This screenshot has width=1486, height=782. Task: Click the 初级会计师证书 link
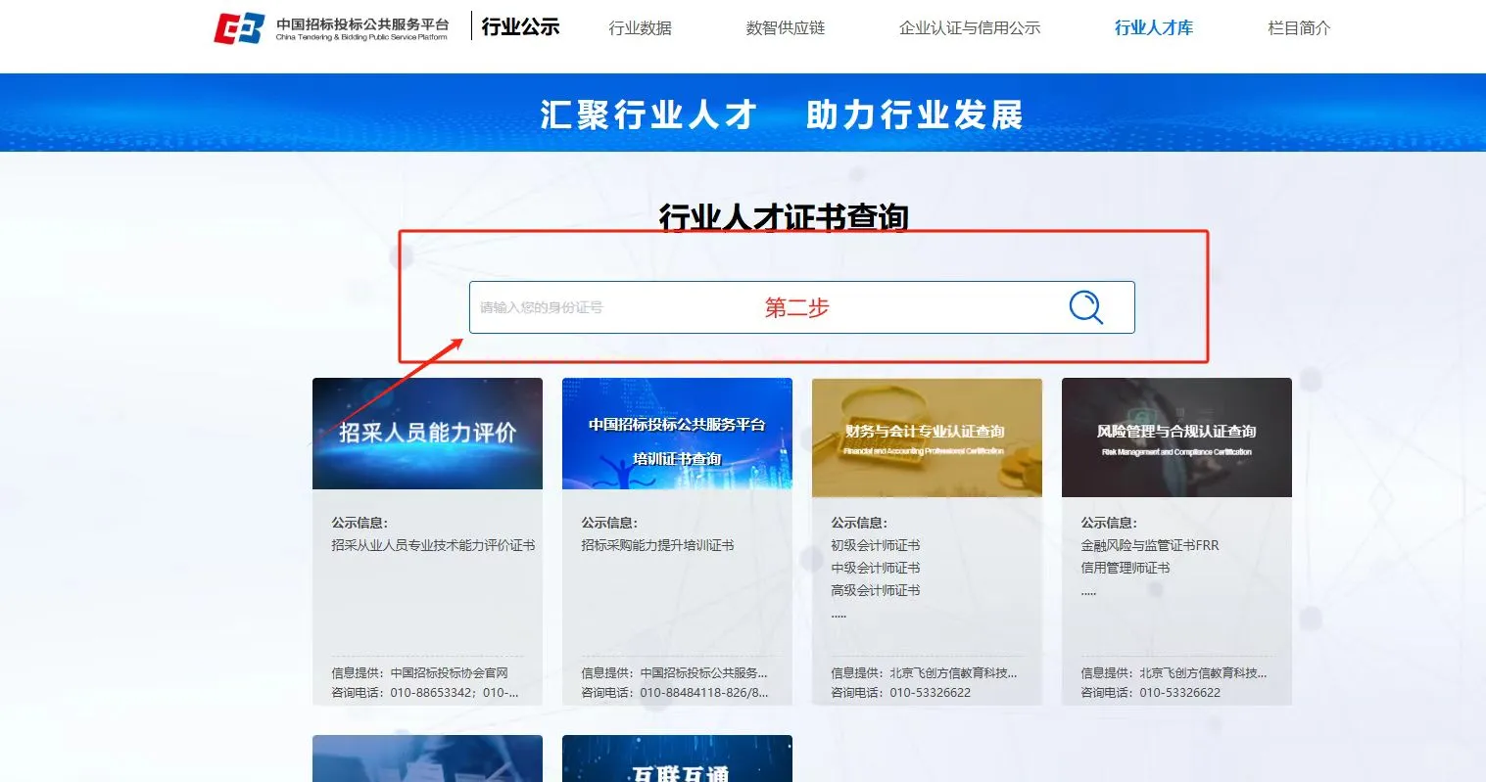tap(874, 545)
